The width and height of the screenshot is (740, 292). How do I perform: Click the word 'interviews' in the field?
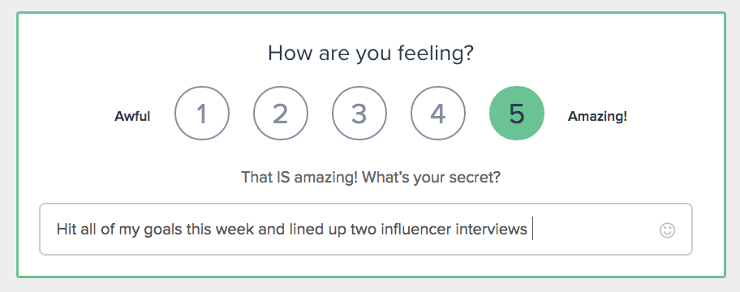tap(487, 230)
